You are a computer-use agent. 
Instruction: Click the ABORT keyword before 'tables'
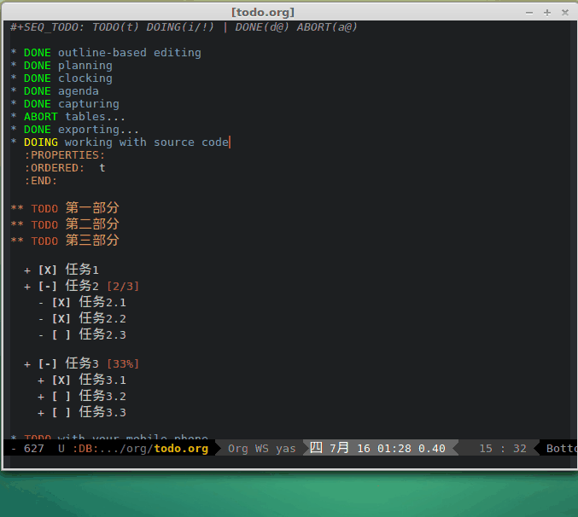coord(40,117)
